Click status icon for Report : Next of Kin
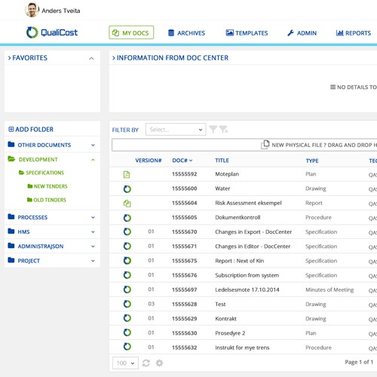Viewport: 377px width, 377px height. point(127,260)
